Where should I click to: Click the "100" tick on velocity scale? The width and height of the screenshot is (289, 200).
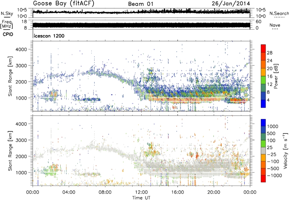(x=271, y=140)
